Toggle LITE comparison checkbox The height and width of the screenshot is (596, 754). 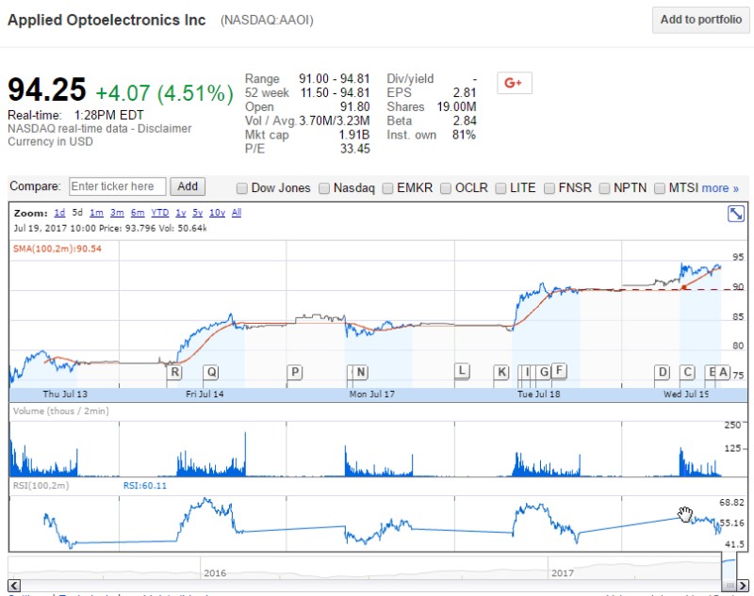point(500,188)
